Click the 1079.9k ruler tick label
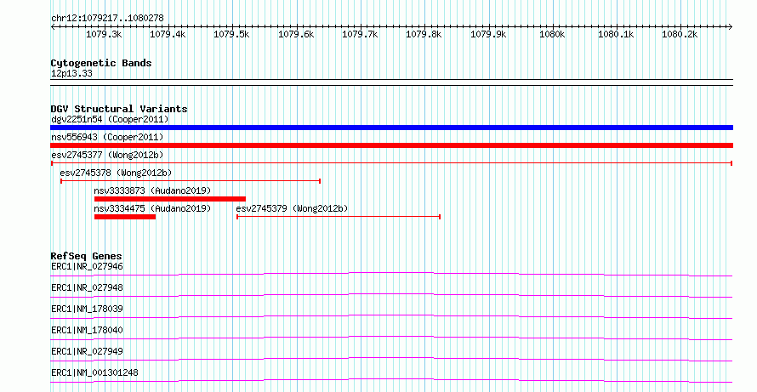 (x=488, y=35)
